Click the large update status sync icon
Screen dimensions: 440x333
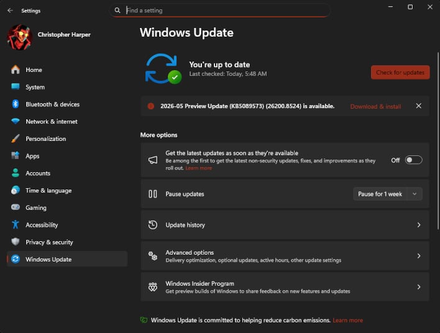[163, 69]
